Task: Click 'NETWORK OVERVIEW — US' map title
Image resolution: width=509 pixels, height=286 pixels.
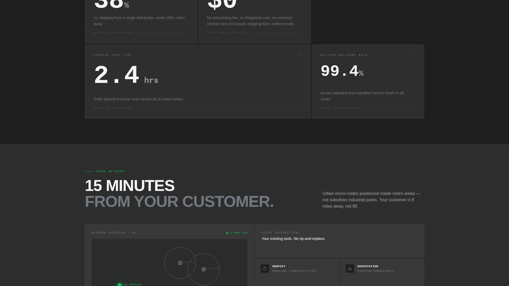Action: pyautogui.click(x=113, y=233)
